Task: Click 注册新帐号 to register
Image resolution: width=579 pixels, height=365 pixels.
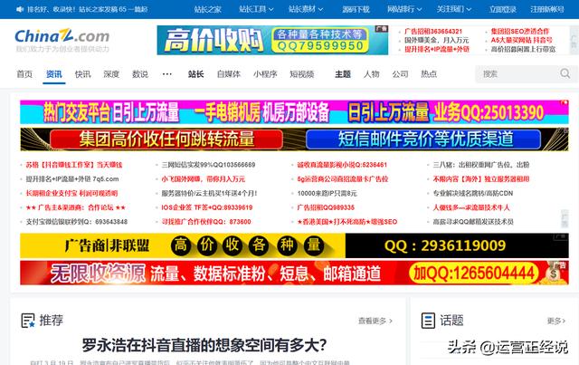Action: (547, 9)
